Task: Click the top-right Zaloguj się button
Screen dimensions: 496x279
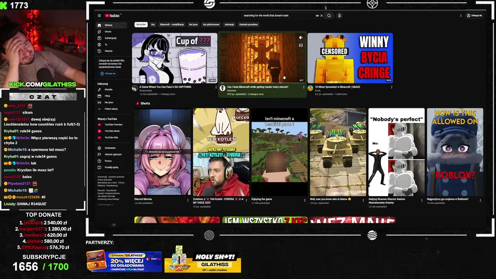Action: [x=474, y=15]
